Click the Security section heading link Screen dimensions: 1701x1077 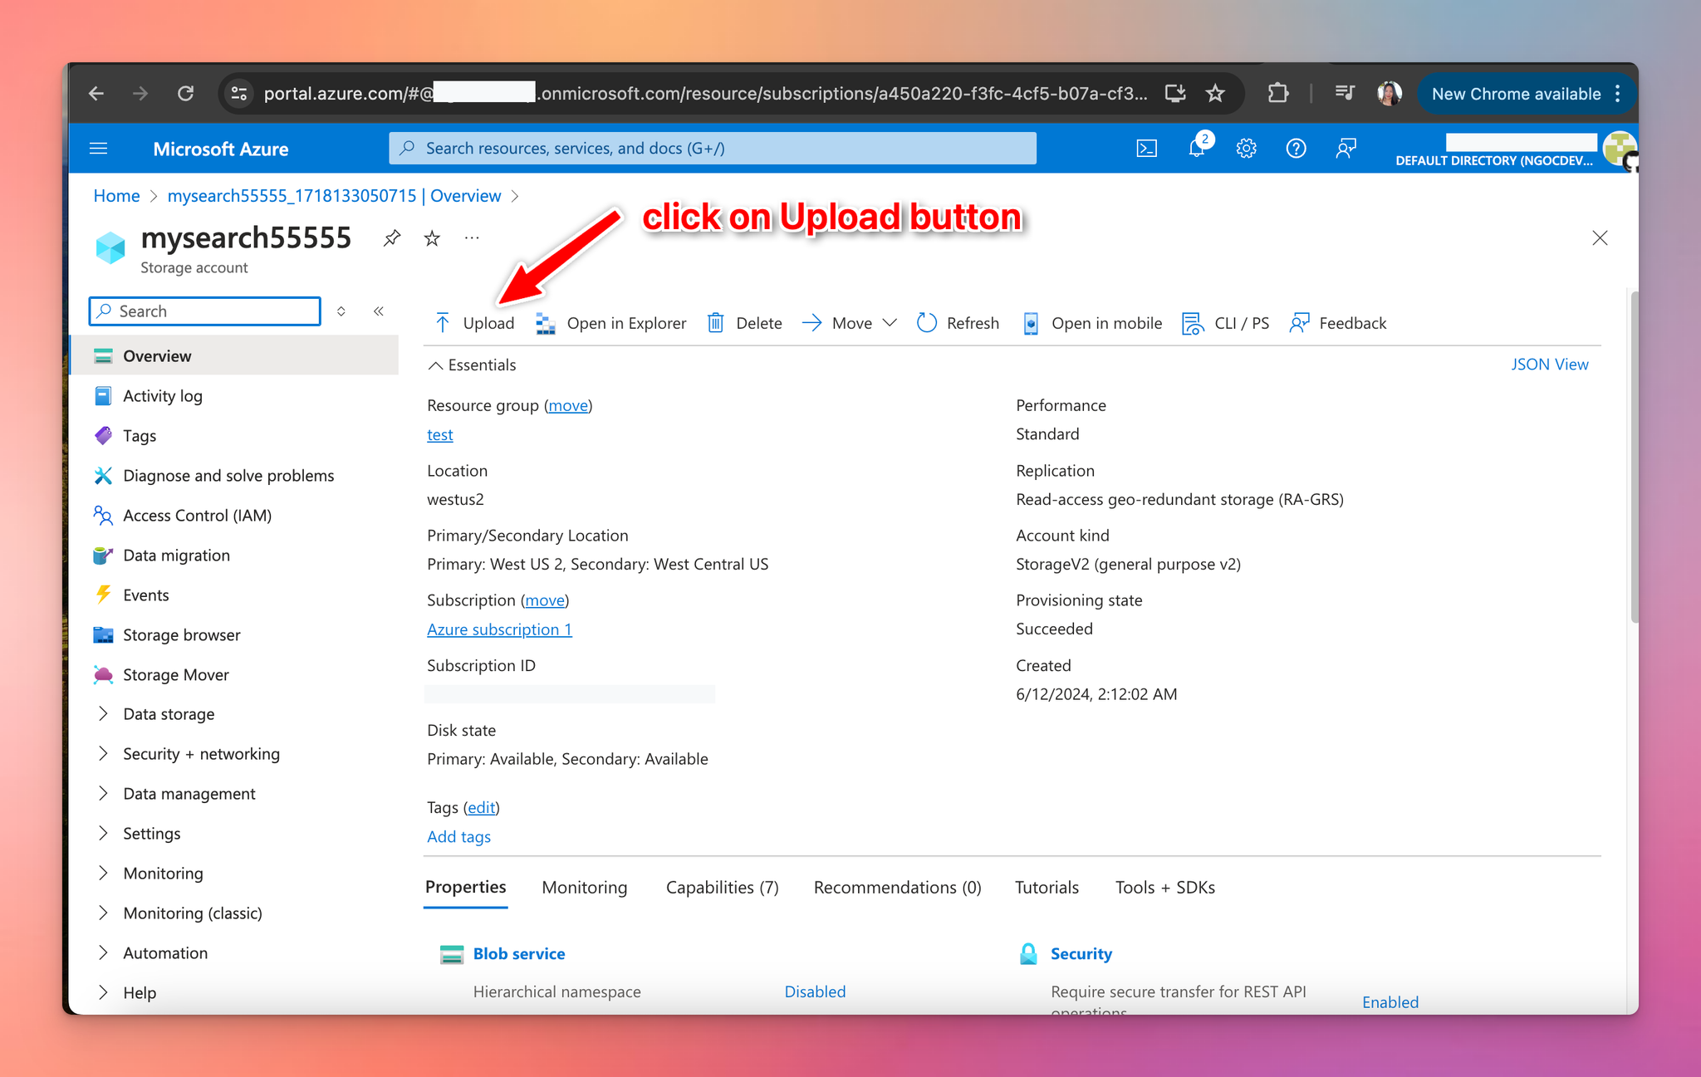[x=1081, y=953]
